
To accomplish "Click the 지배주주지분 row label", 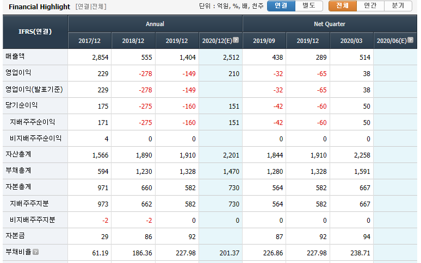I will [29, 203].
